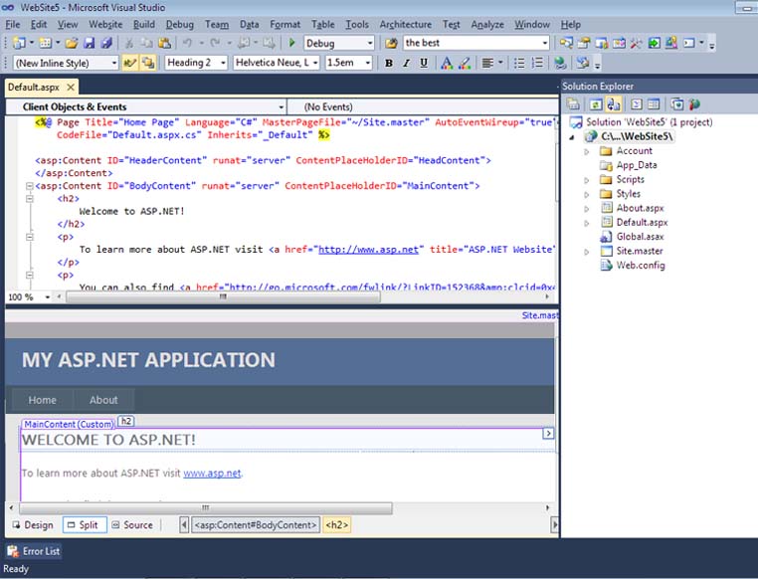Save the file with the floppy icon

[89, 43]
